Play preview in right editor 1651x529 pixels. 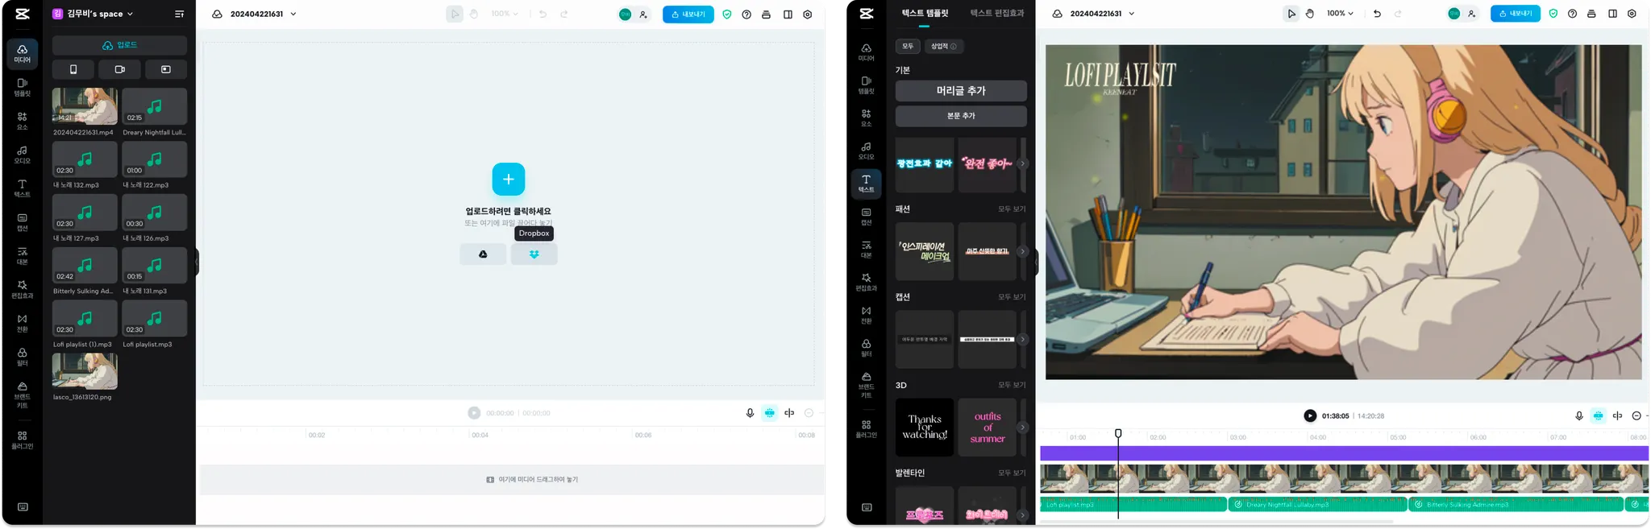[x=1310, y=415]
